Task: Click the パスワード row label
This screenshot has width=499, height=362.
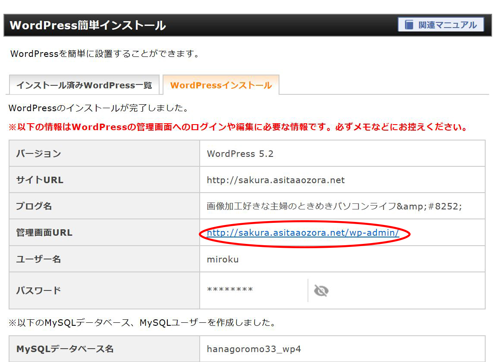Action: coord(38,290)
